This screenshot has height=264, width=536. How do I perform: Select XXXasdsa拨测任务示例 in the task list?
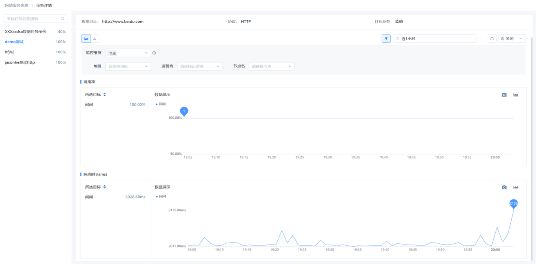click(26, 32)
